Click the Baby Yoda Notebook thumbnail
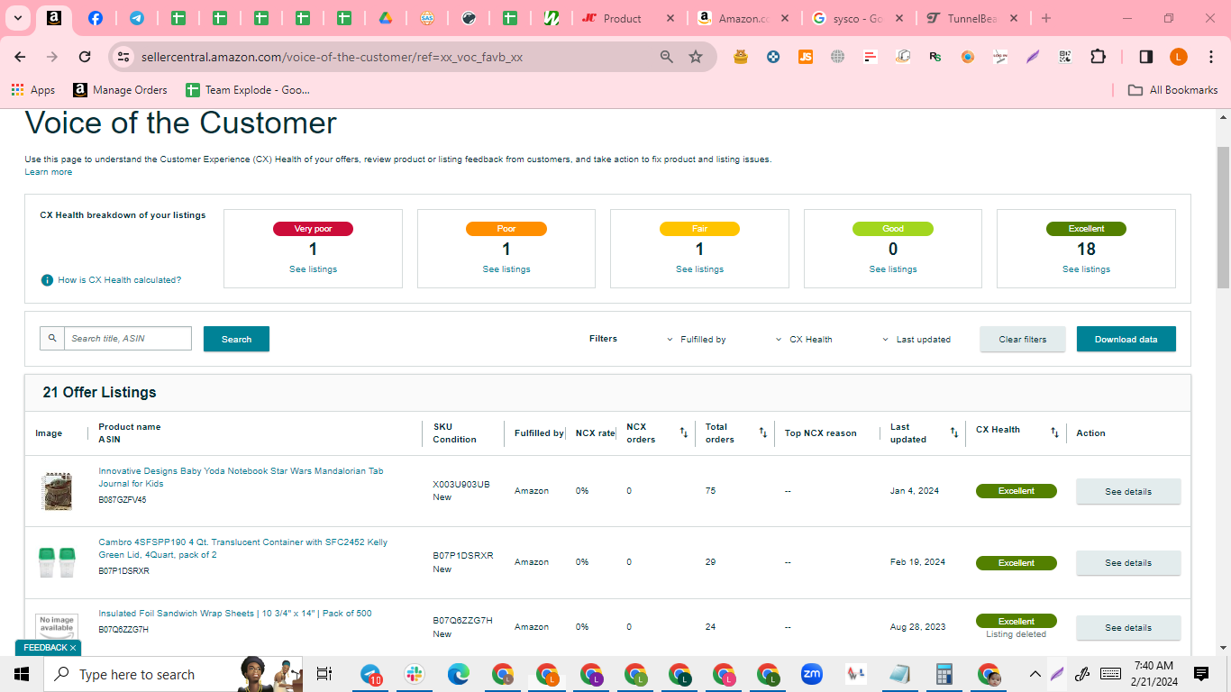1231x692 pixels. pyautogui.click(x=57, y=491)
